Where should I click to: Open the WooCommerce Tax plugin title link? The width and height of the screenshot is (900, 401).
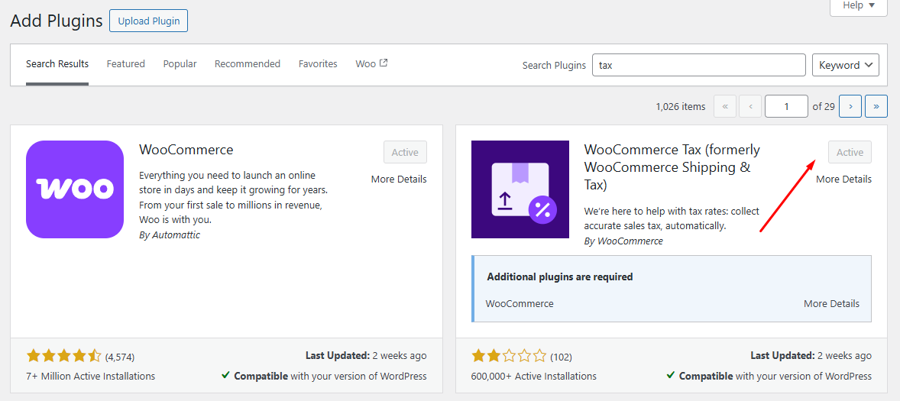672,167
